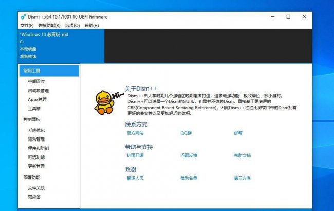Open 文件关联 in the sidebar

point(36,188)
